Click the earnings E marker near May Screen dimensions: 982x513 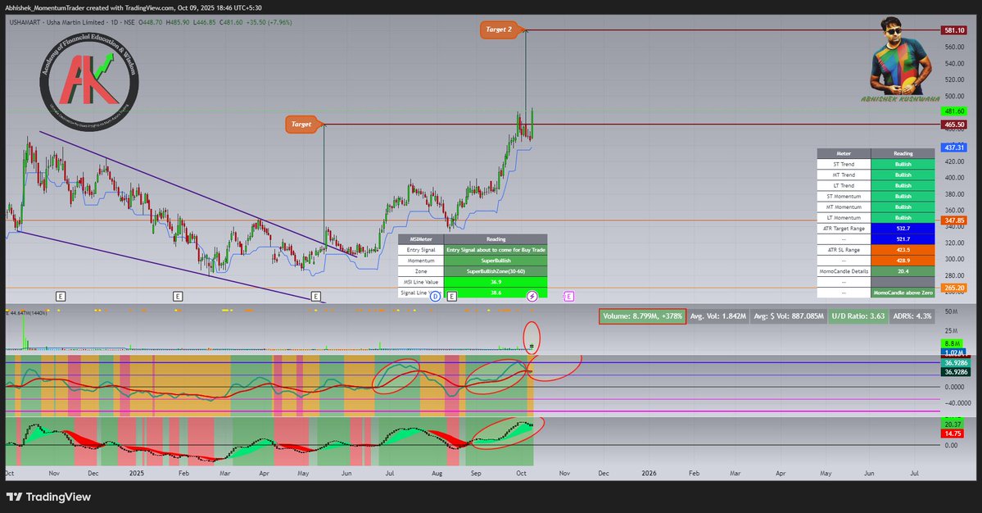[x=315, y=297]
